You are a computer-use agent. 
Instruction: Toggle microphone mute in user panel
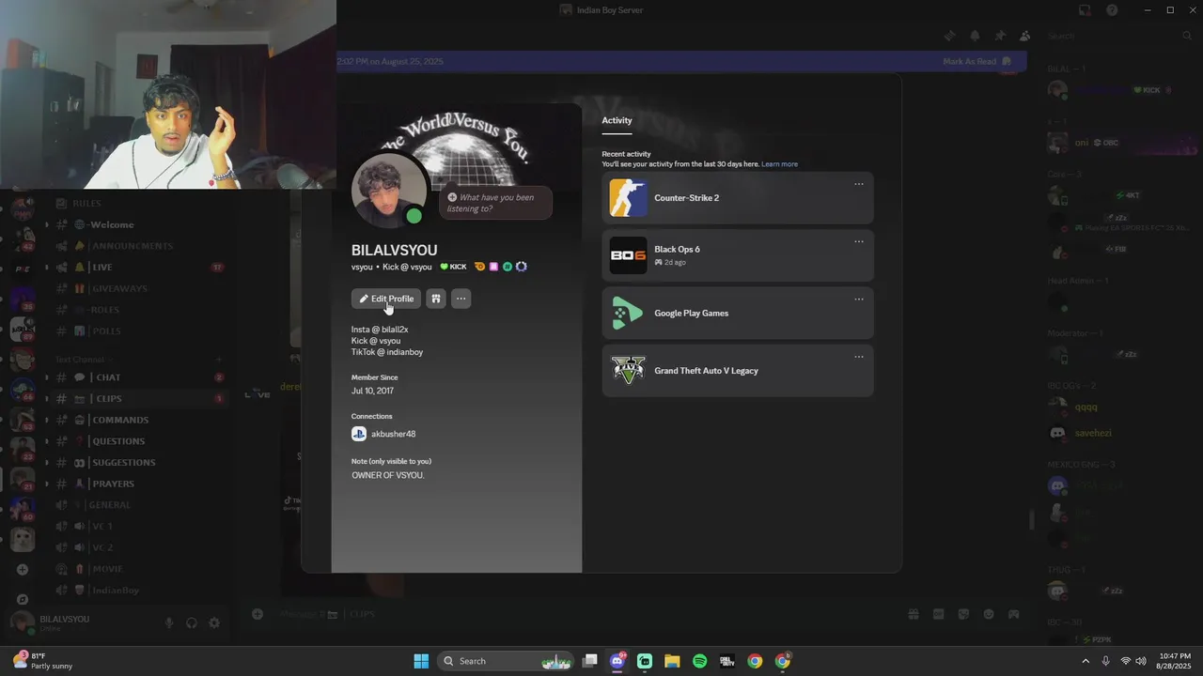169,622
